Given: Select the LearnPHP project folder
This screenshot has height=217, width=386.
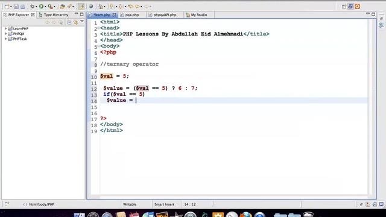Looking at the screenshot, I should (18, 28).
